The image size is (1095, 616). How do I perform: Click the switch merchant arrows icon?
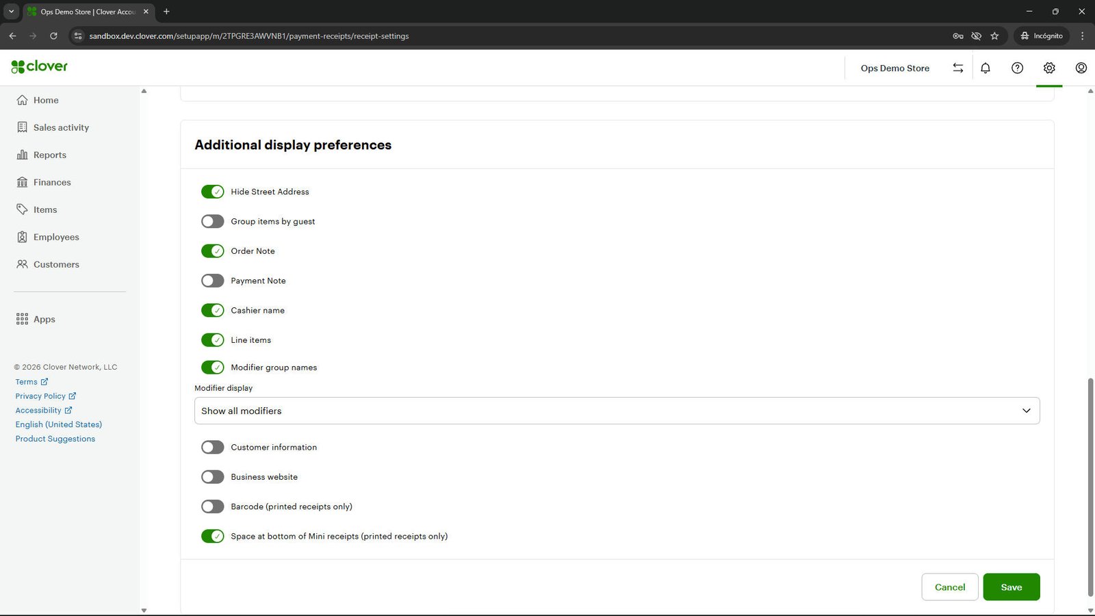[x=958, y=68]
